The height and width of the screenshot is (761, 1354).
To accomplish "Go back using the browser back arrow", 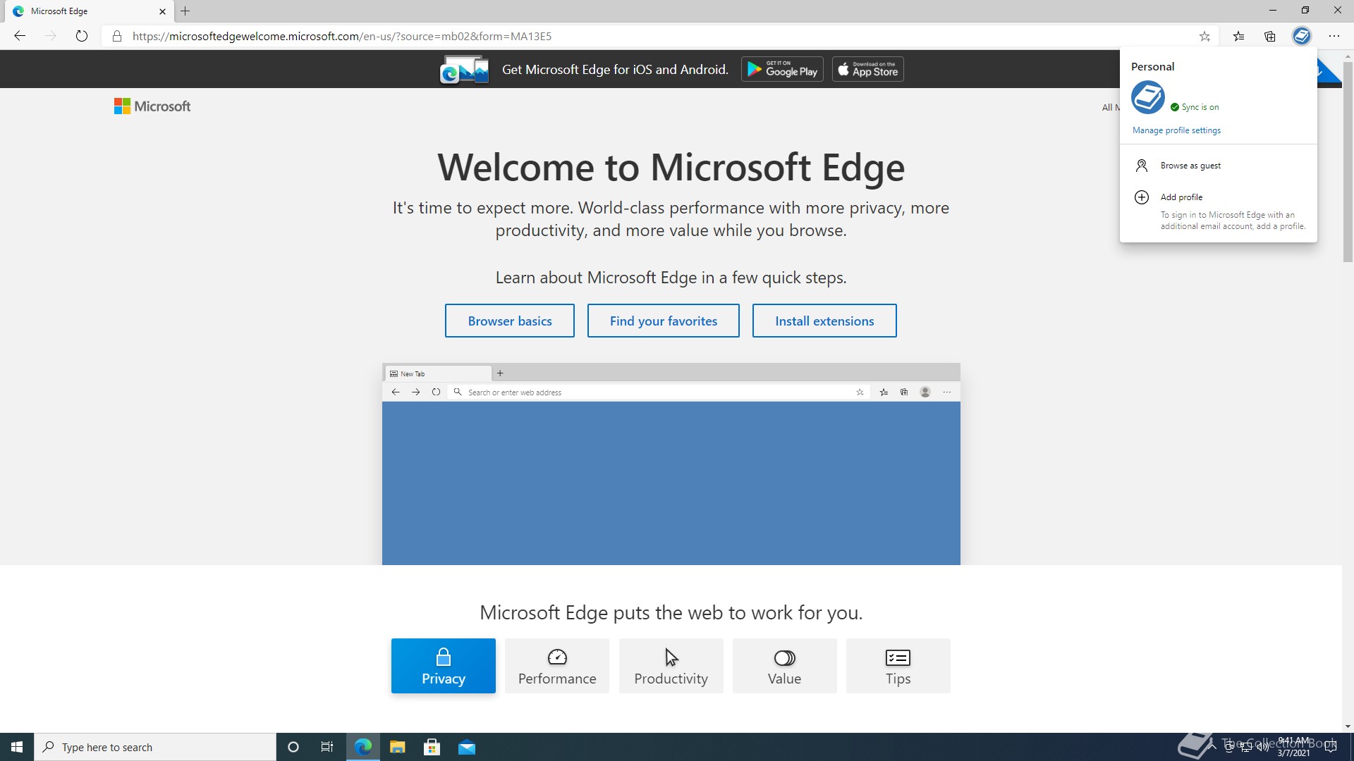I will click(20, 36).
